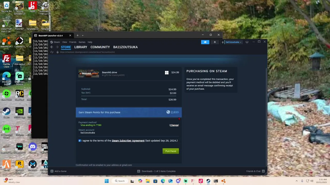
Task: Click the Steam checkout page scrollbar
Action: pyautogui.click(x=266, y=117)
